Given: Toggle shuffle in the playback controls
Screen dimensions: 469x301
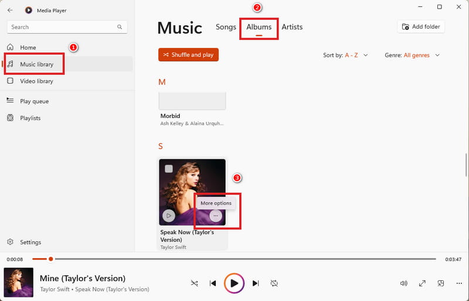Looking at the screenshot, I should pos(195,283).
